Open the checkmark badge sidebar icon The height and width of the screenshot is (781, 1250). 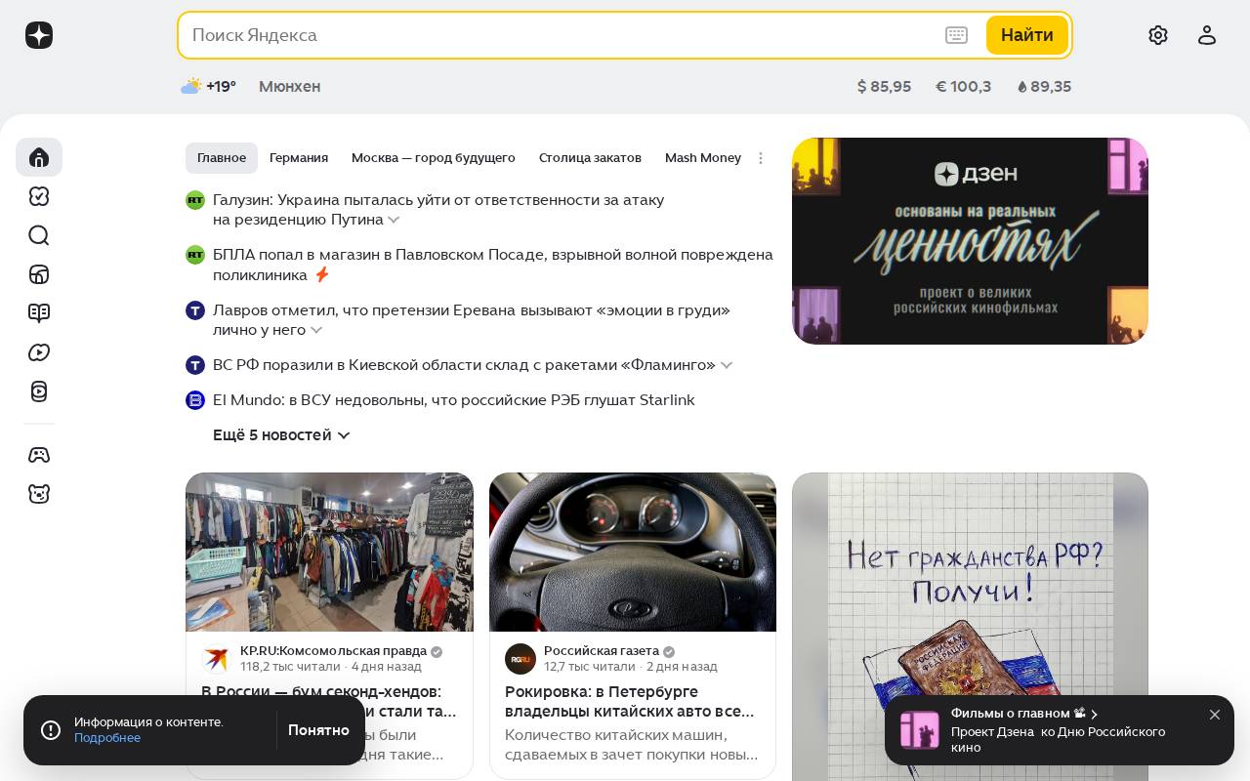[x=39, y=196]
